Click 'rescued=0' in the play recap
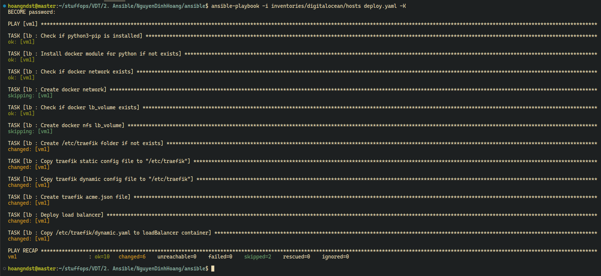The image size is (601, 276). tap(297, 257)
